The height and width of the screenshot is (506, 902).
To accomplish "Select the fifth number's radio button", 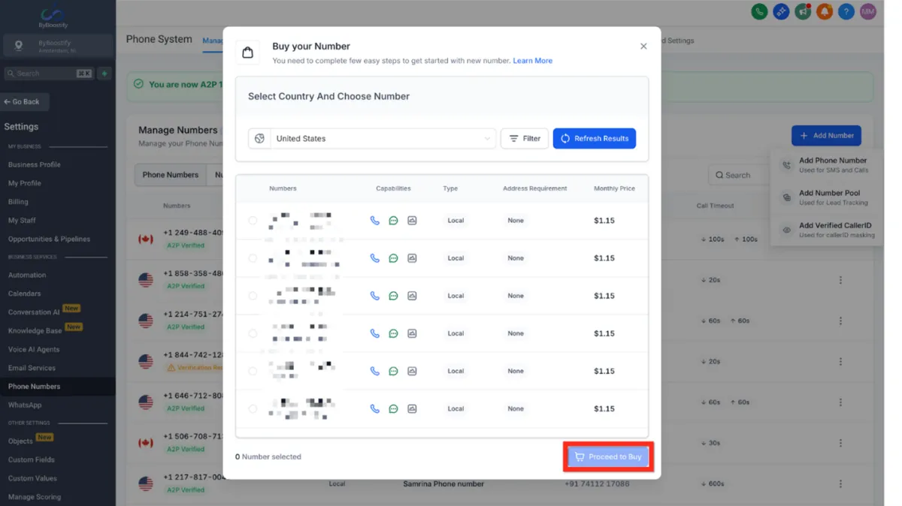I will tap(253, 371).
